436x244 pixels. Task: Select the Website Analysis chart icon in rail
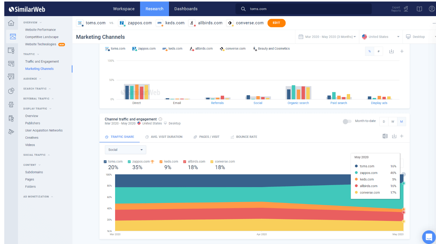point(13,37)
